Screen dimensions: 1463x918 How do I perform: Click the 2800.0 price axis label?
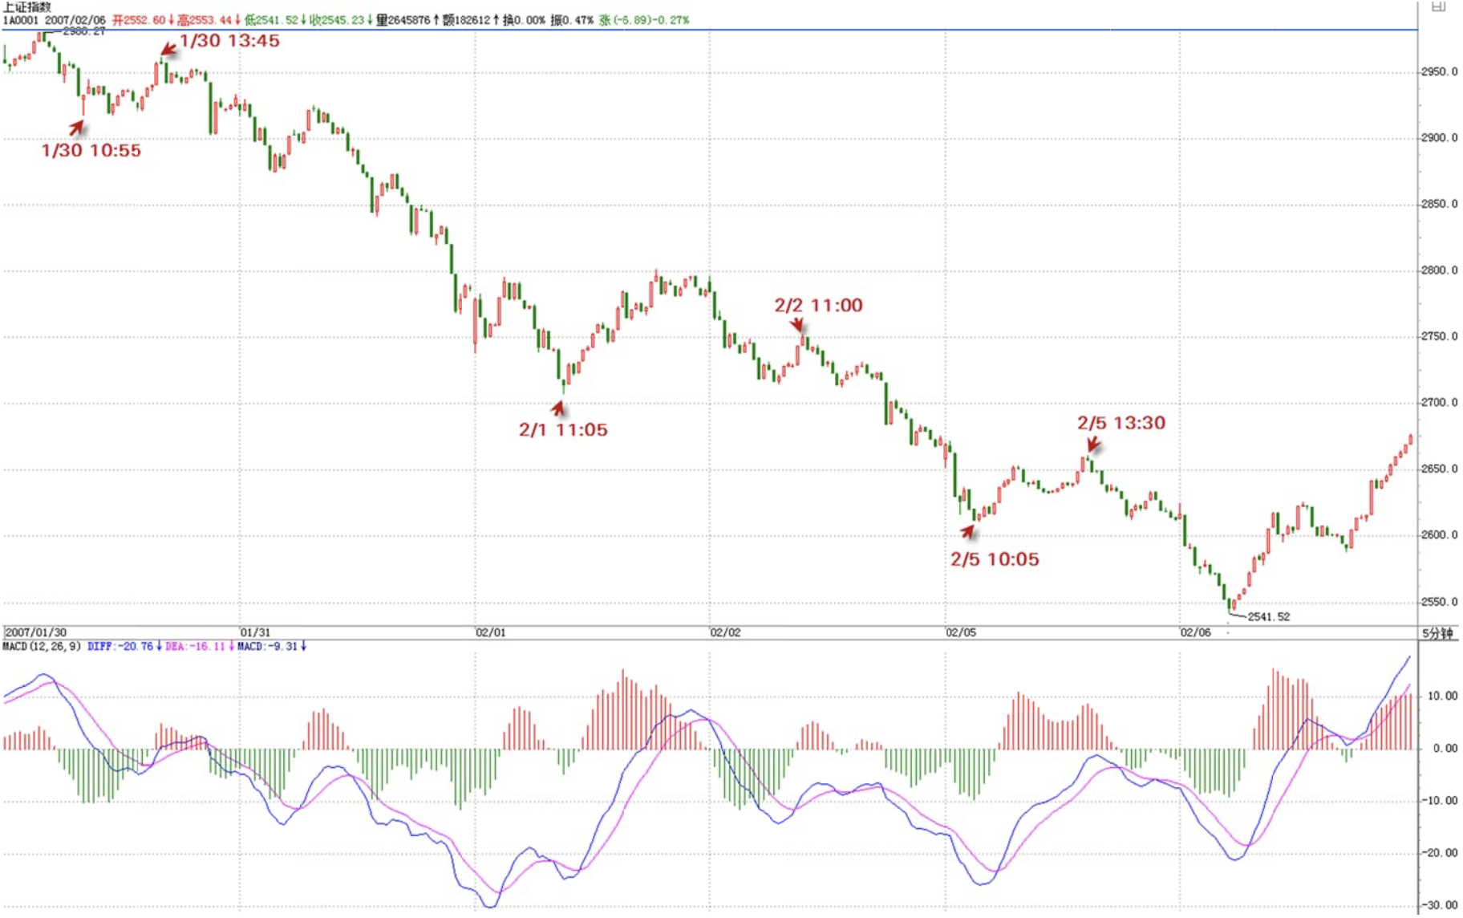coord(1439,271)
